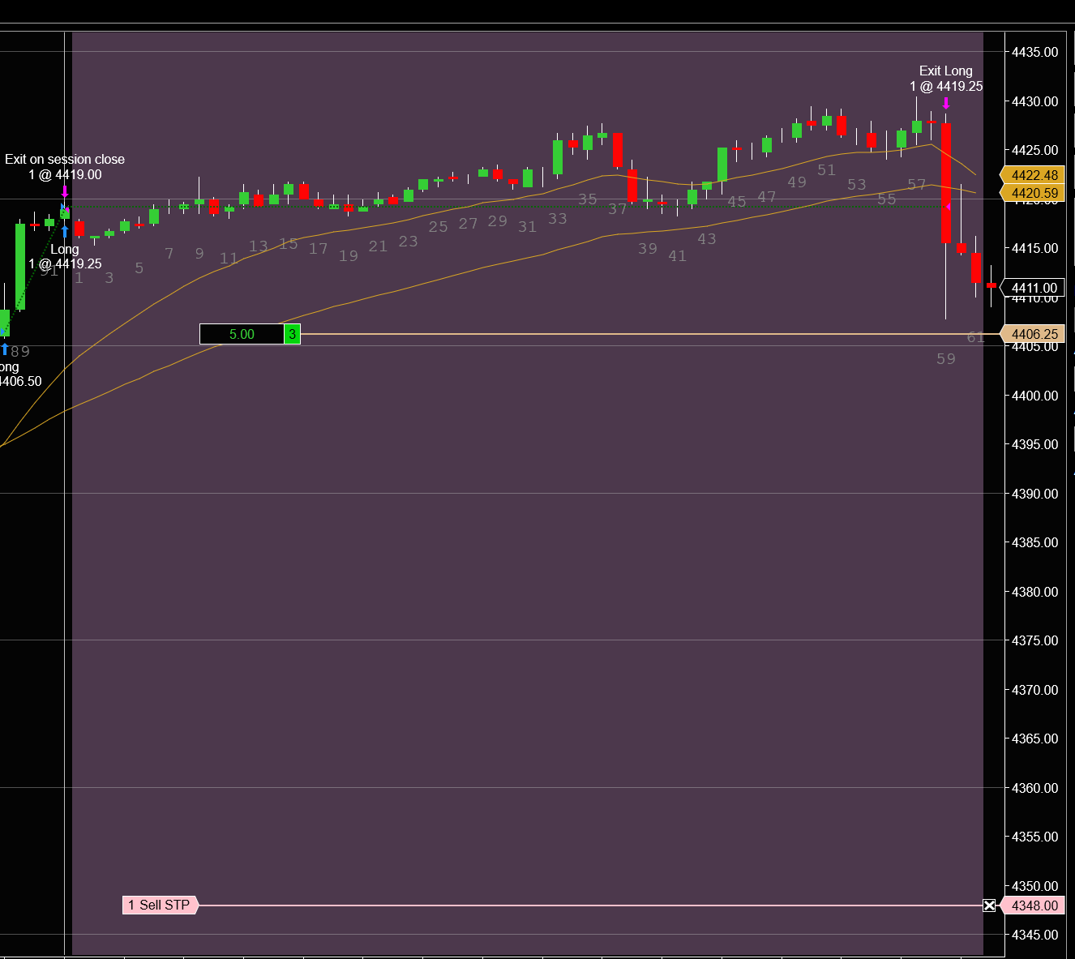Click the magenta Exit on session close arrow
Image resolution: width=1075 pixels, height=959 pixels.
[65, 191]
